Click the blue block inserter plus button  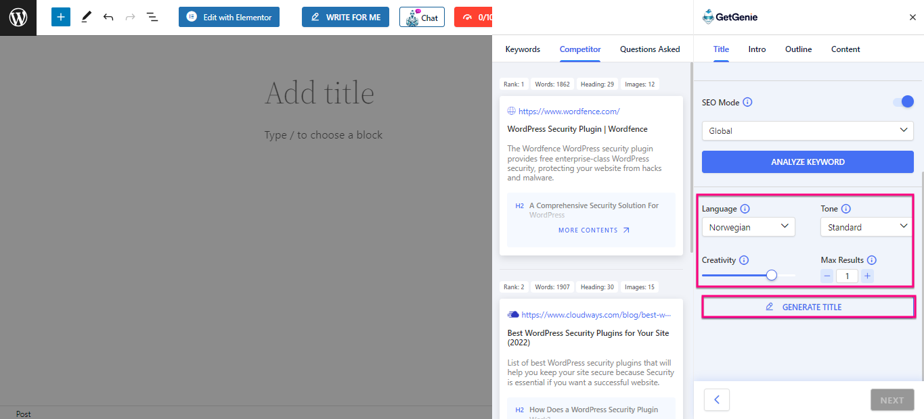[x=61, y=17]
